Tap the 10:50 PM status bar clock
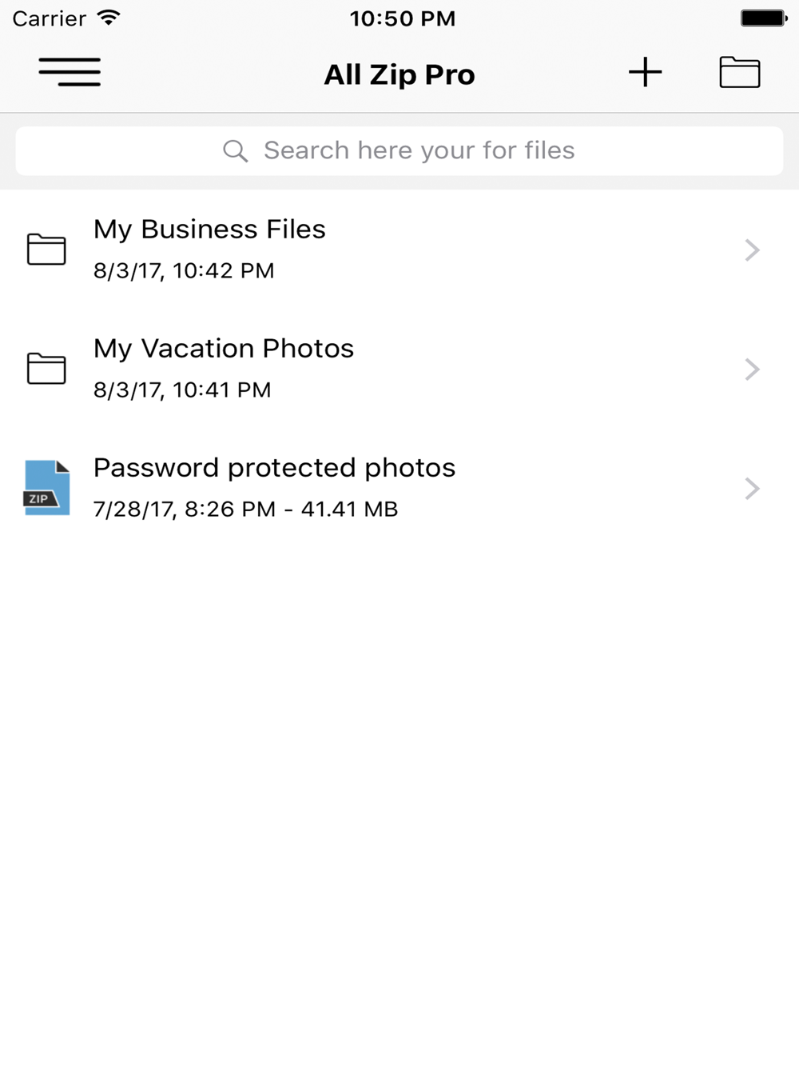The height and width of the screenshot is (1067, 799). (402, 18)
